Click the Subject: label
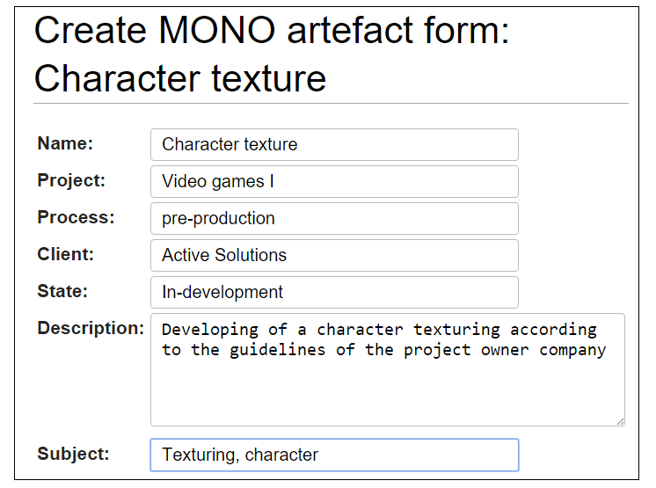The height and width of the screenshot is (488, 656). coord(73,454)
